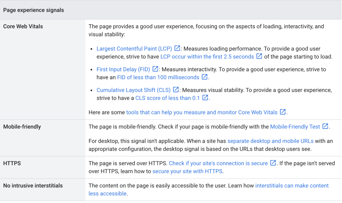Screen dimensions: 342x203
Task: Click external-link icon next to First Input Delay (FID)
Action: pos(155,69)
